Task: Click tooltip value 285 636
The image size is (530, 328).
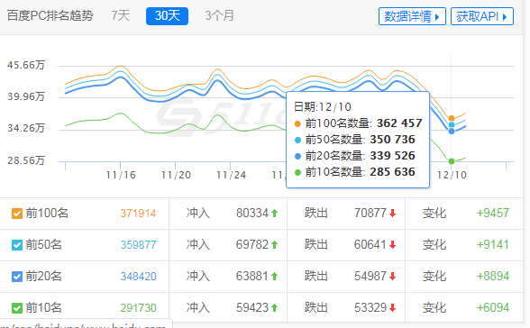Action: point(392,172)
